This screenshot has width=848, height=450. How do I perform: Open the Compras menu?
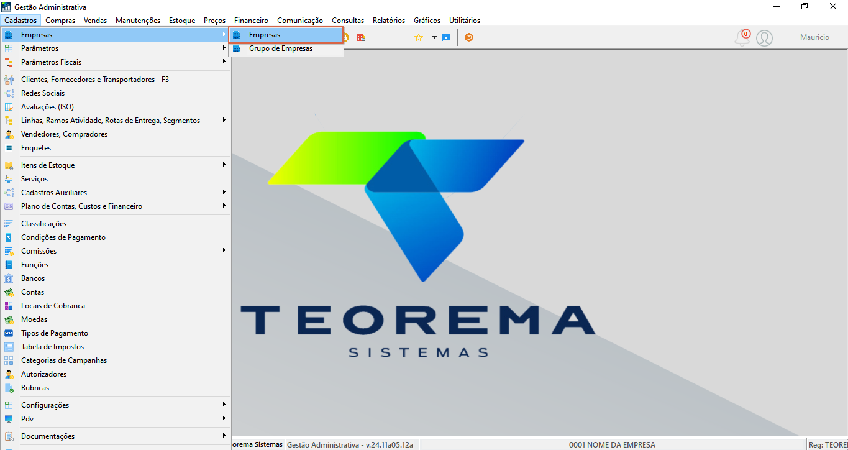click(60, 21)
